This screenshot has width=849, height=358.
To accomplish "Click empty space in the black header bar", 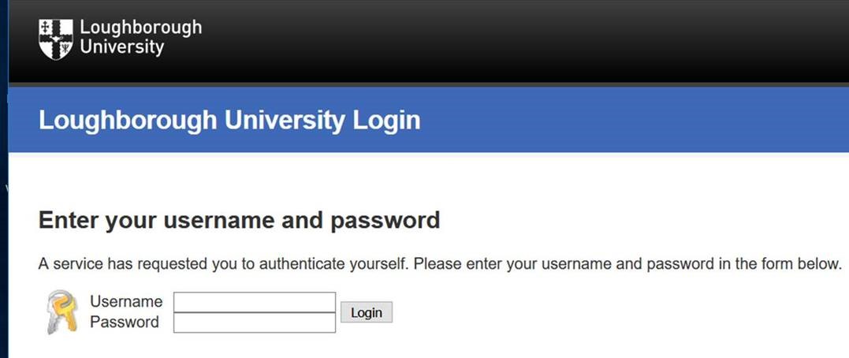I will [512, 39].
